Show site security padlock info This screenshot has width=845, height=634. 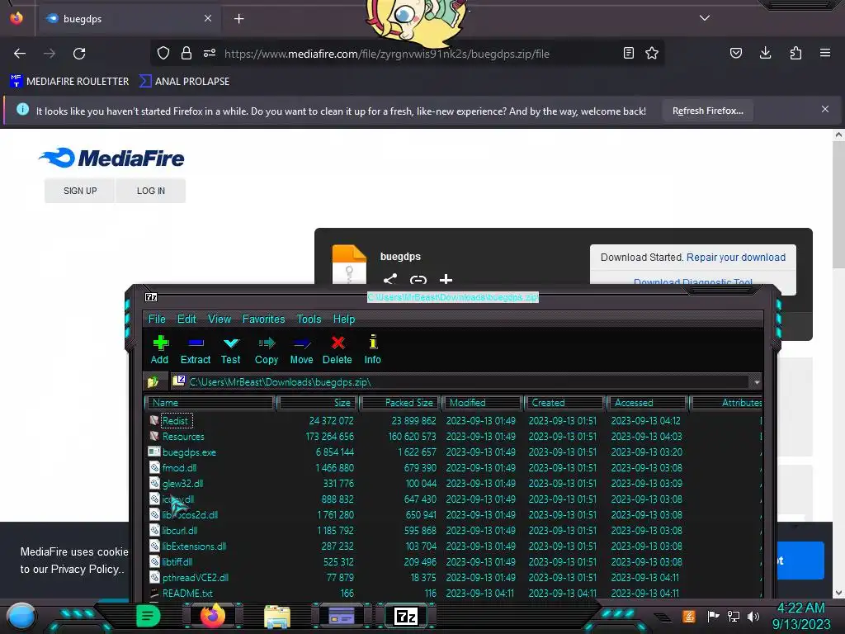pos(186,53)
